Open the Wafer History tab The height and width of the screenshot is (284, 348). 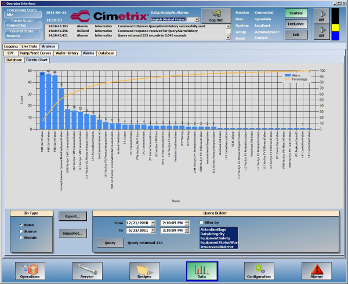click(x=67, y=53)
